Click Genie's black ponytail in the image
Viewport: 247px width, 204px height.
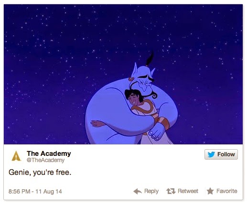150,59
